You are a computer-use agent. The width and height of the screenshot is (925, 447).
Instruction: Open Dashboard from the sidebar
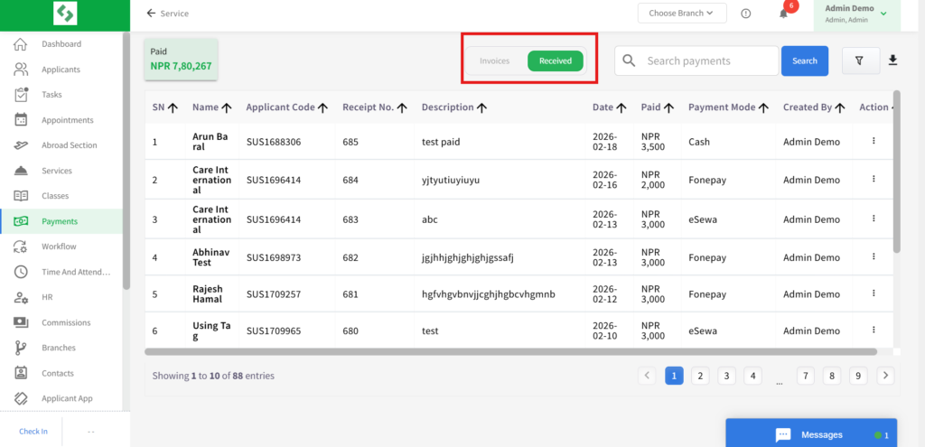pyautogui.click(x=61, y=44)
